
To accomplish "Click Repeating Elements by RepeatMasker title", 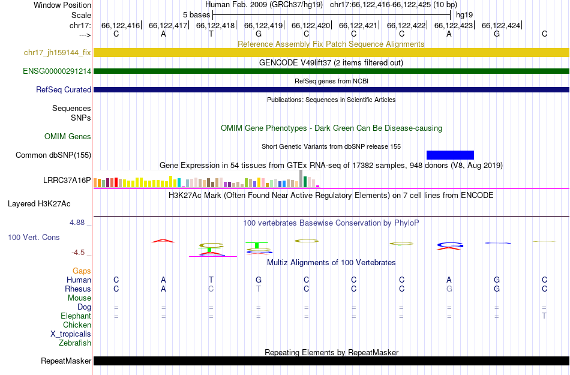I will pyautogui.click(x=332, y=352).
